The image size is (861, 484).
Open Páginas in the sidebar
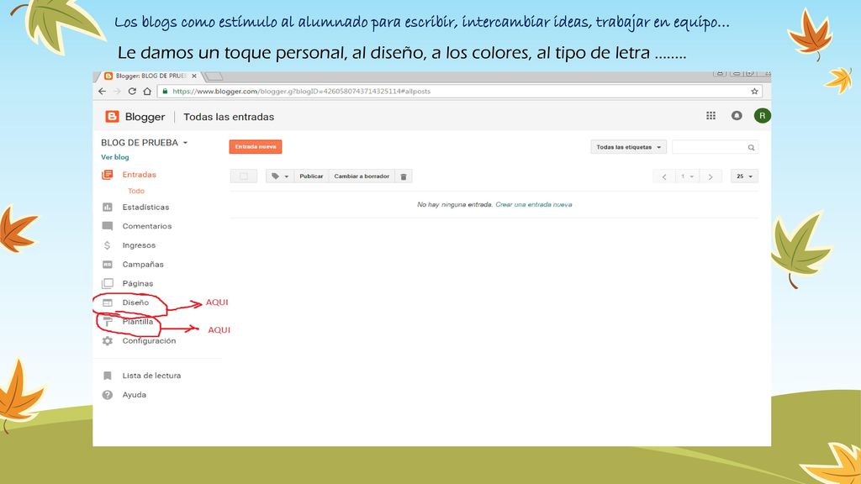[137, 284]
